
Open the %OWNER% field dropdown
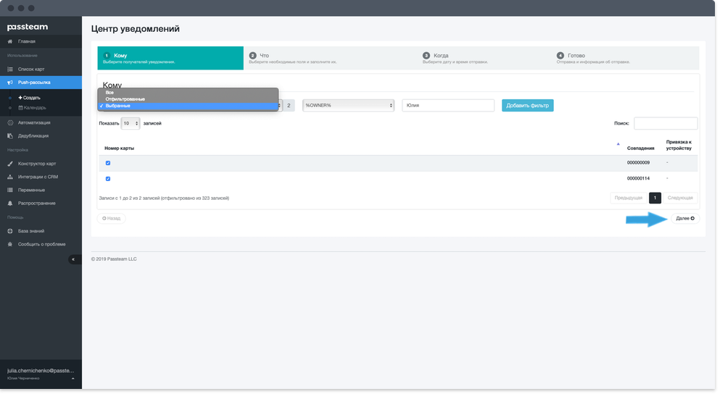click(x=348, y=106)
